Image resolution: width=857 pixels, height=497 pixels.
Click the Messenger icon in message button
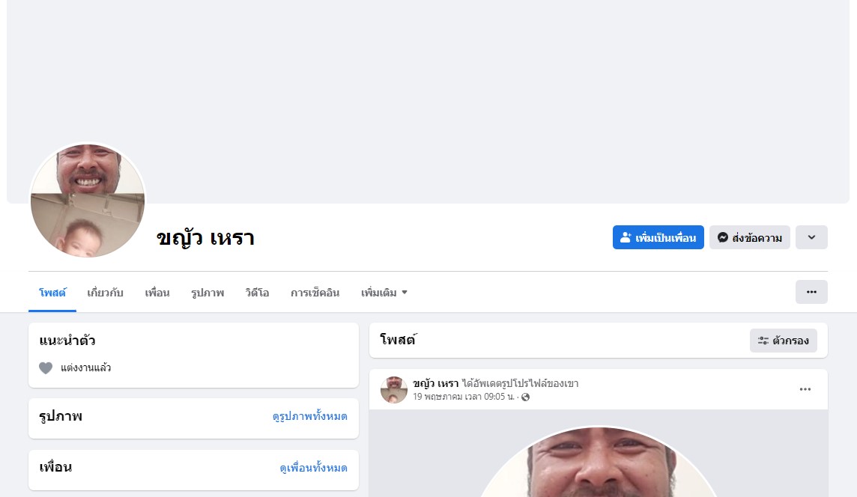coord(723,237)
